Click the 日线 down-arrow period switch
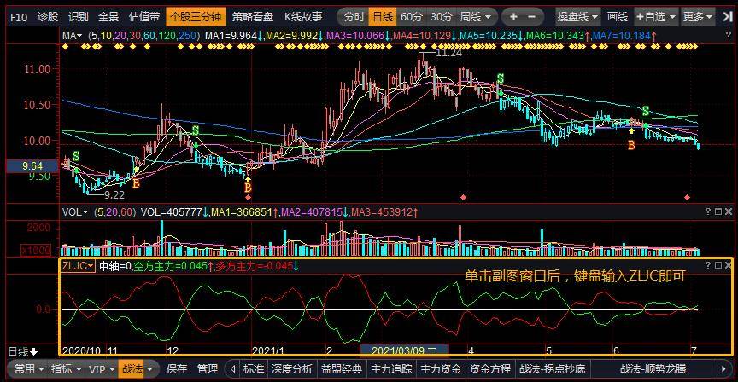738x382 pixels. point(23,351)
